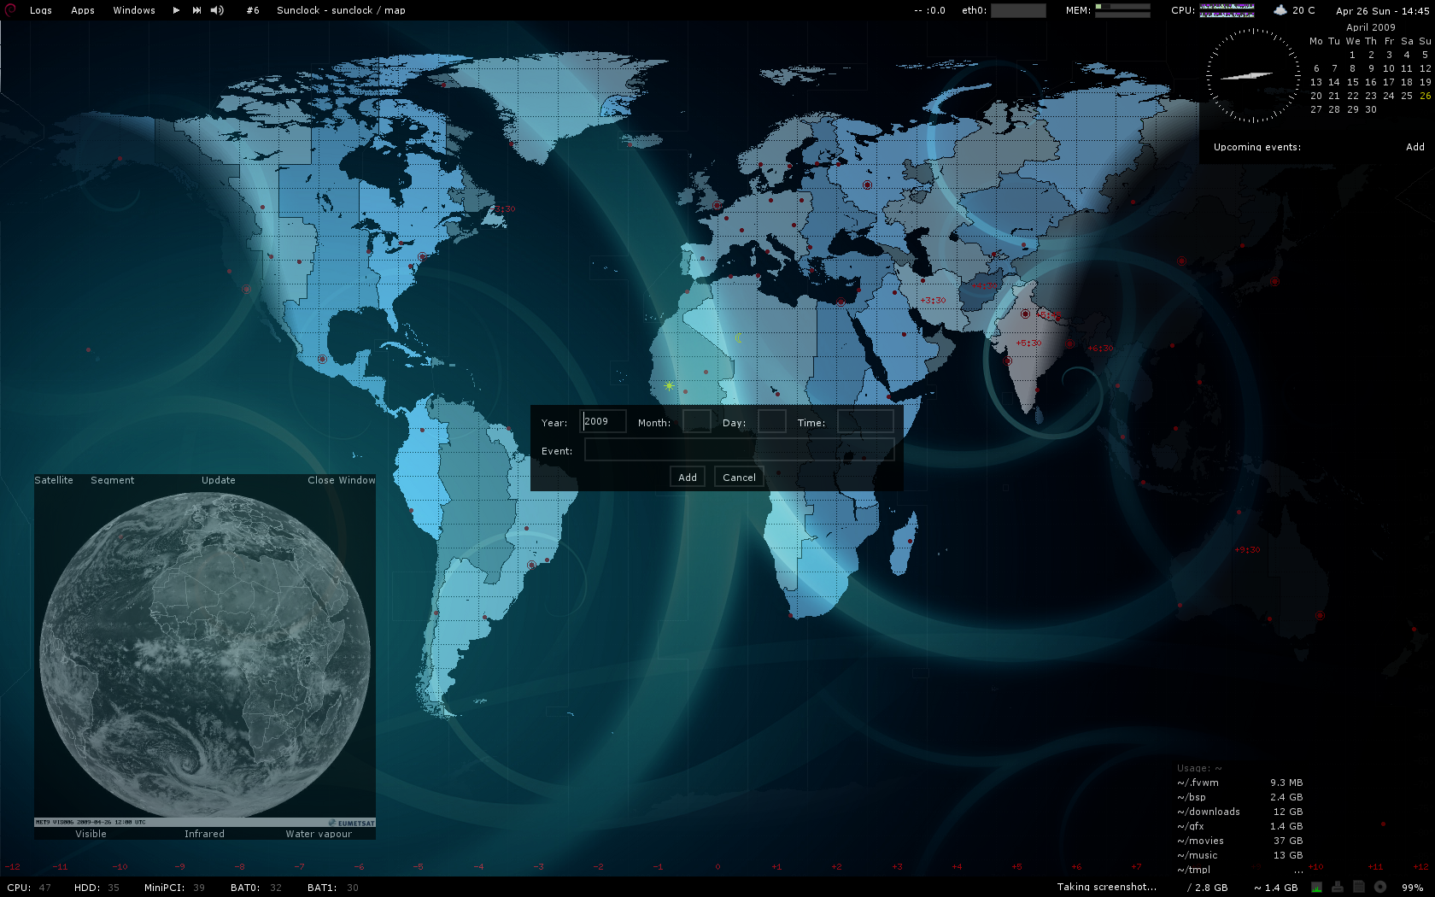Screen dimensions: 1435x897
Task: Click the speaker volume icon
Action: [217, 10]
